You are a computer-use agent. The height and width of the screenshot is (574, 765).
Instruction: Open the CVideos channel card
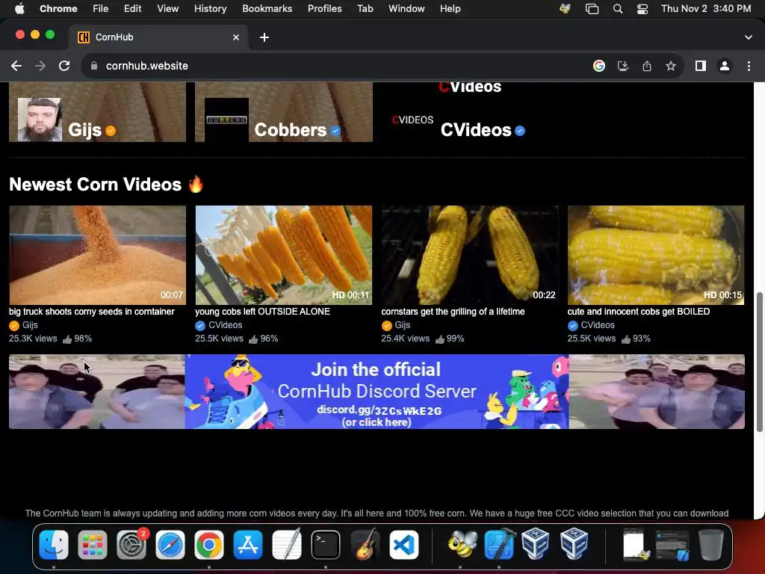point(471,112)
